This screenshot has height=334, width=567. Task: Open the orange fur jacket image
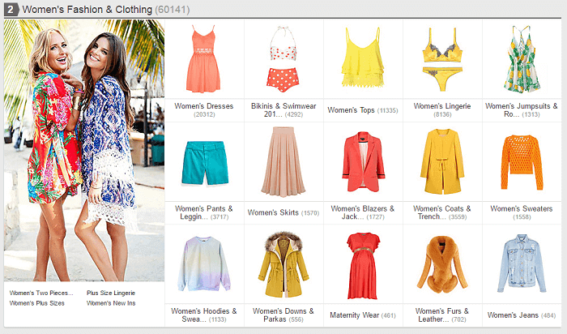click(442, 264)
